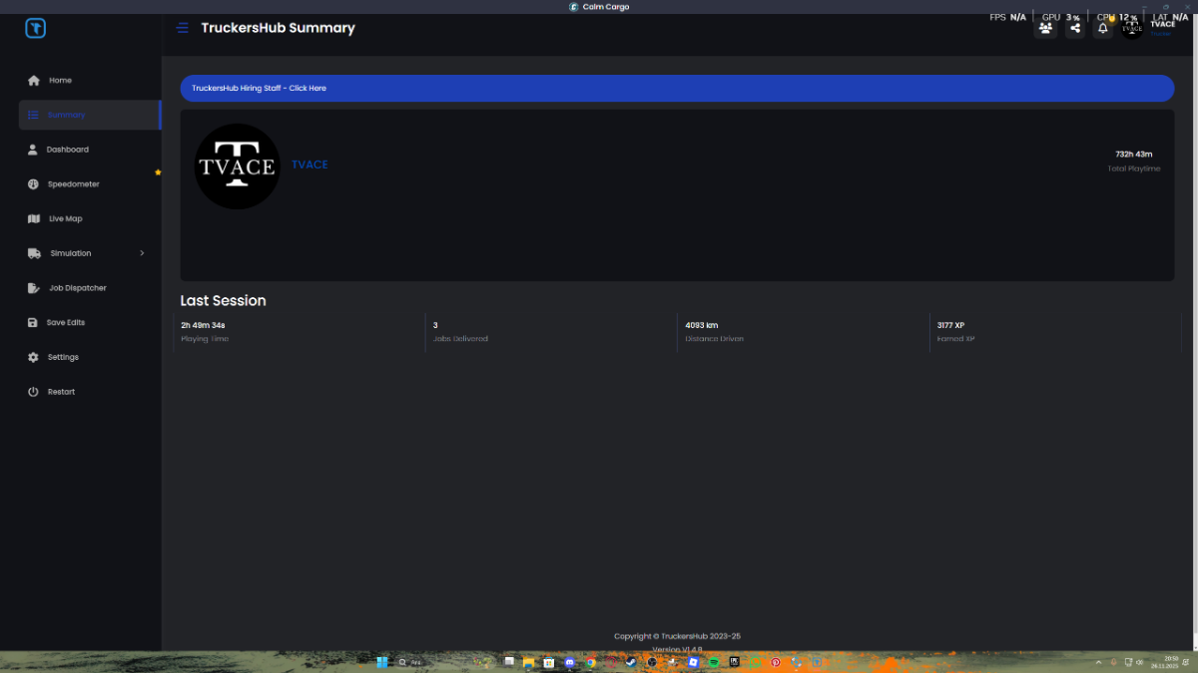Select the Summary sidebar item

(66, 115)
